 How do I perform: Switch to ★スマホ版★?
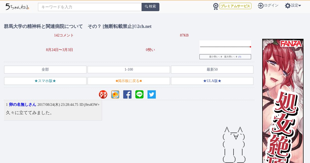pyautogui.click(x=45, y=81)
